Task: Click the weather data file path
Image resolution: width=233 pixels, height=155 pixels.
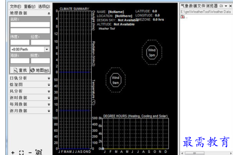Action: pyautogui.click(x=205, y=12)
